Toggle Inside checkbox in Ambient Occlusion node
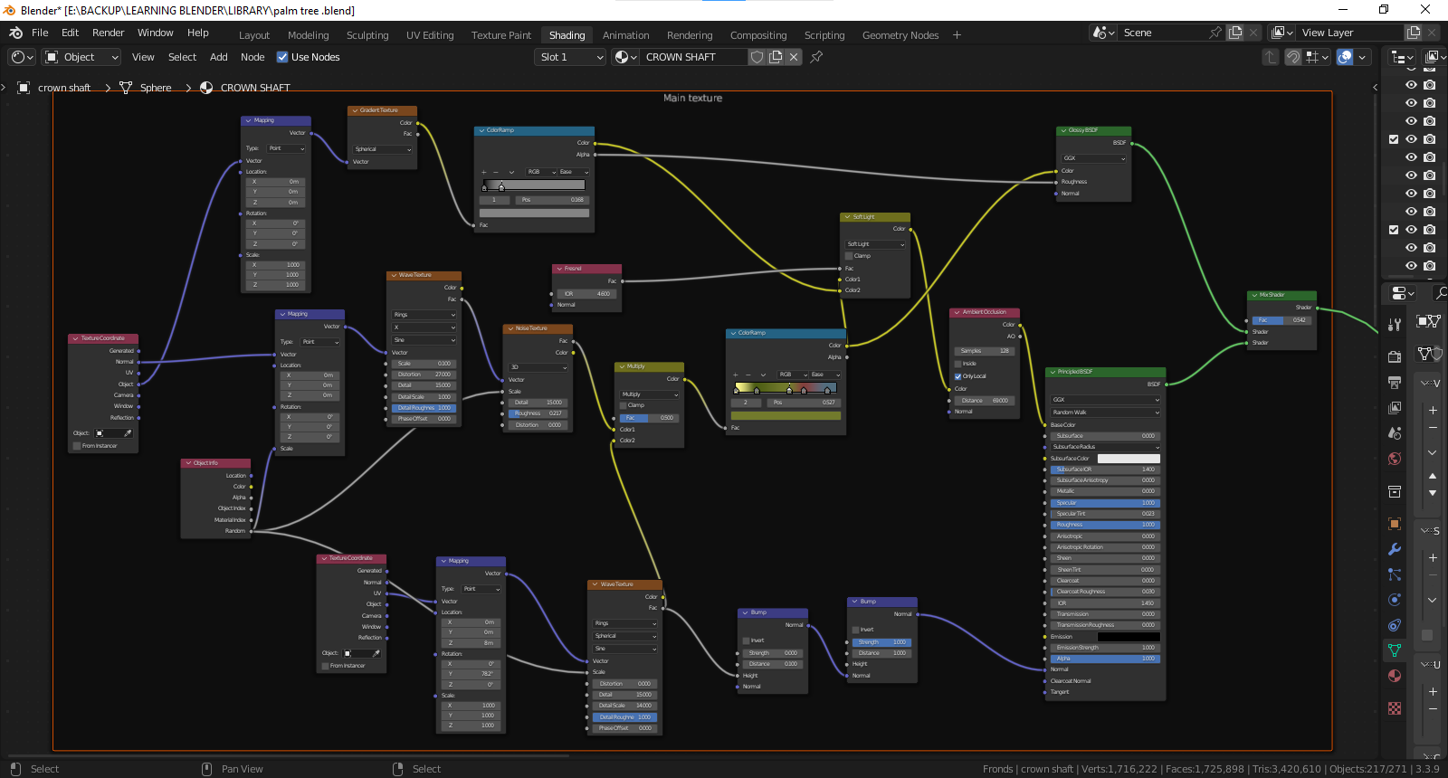This screenshot has height=778, width=1448. 957,364
